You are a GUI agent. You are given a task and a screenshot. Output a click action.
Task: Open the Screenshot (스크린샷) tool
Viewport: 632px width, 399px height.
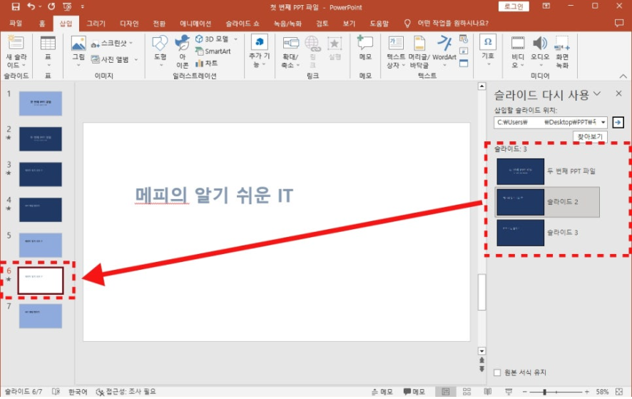[x=112, y=43]
